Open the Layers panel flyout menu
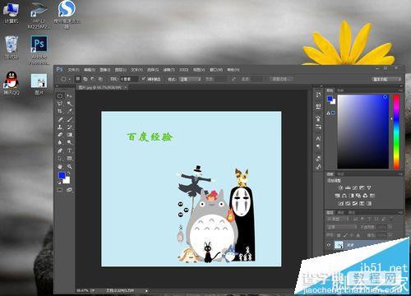411x296 pixels. coord(400,212)
